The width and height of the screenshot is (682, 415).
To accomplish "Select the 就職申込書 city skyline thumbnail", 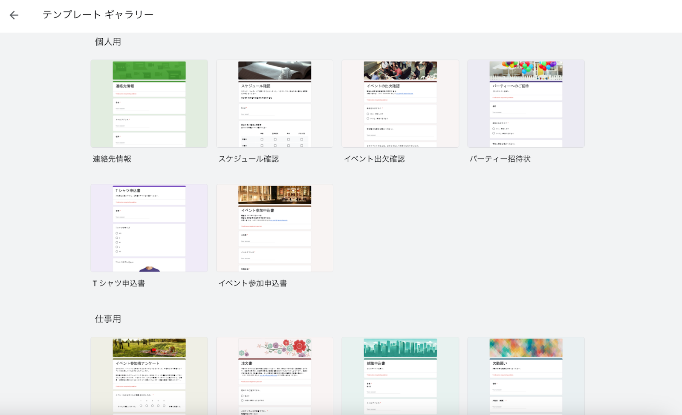I will click(x=400, y=376).
